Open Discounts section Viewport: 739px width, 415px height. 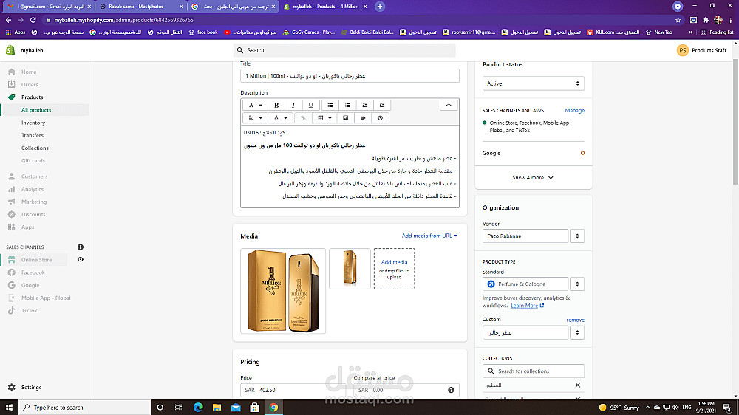pyautogui.click(x=33, y=215)
